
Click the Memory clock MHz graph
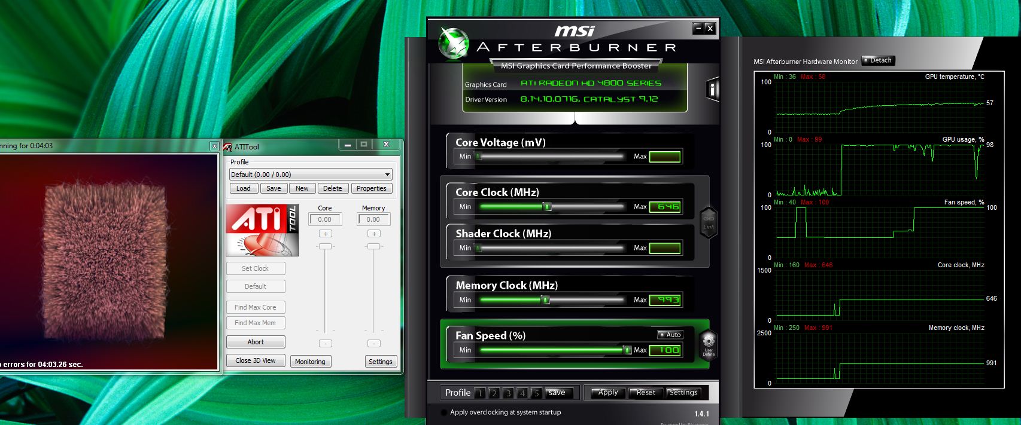click(x=880, y=357)
